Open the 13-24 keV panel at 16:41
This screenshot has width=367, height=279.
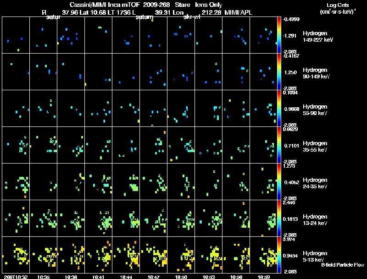[x=98, y=218]
